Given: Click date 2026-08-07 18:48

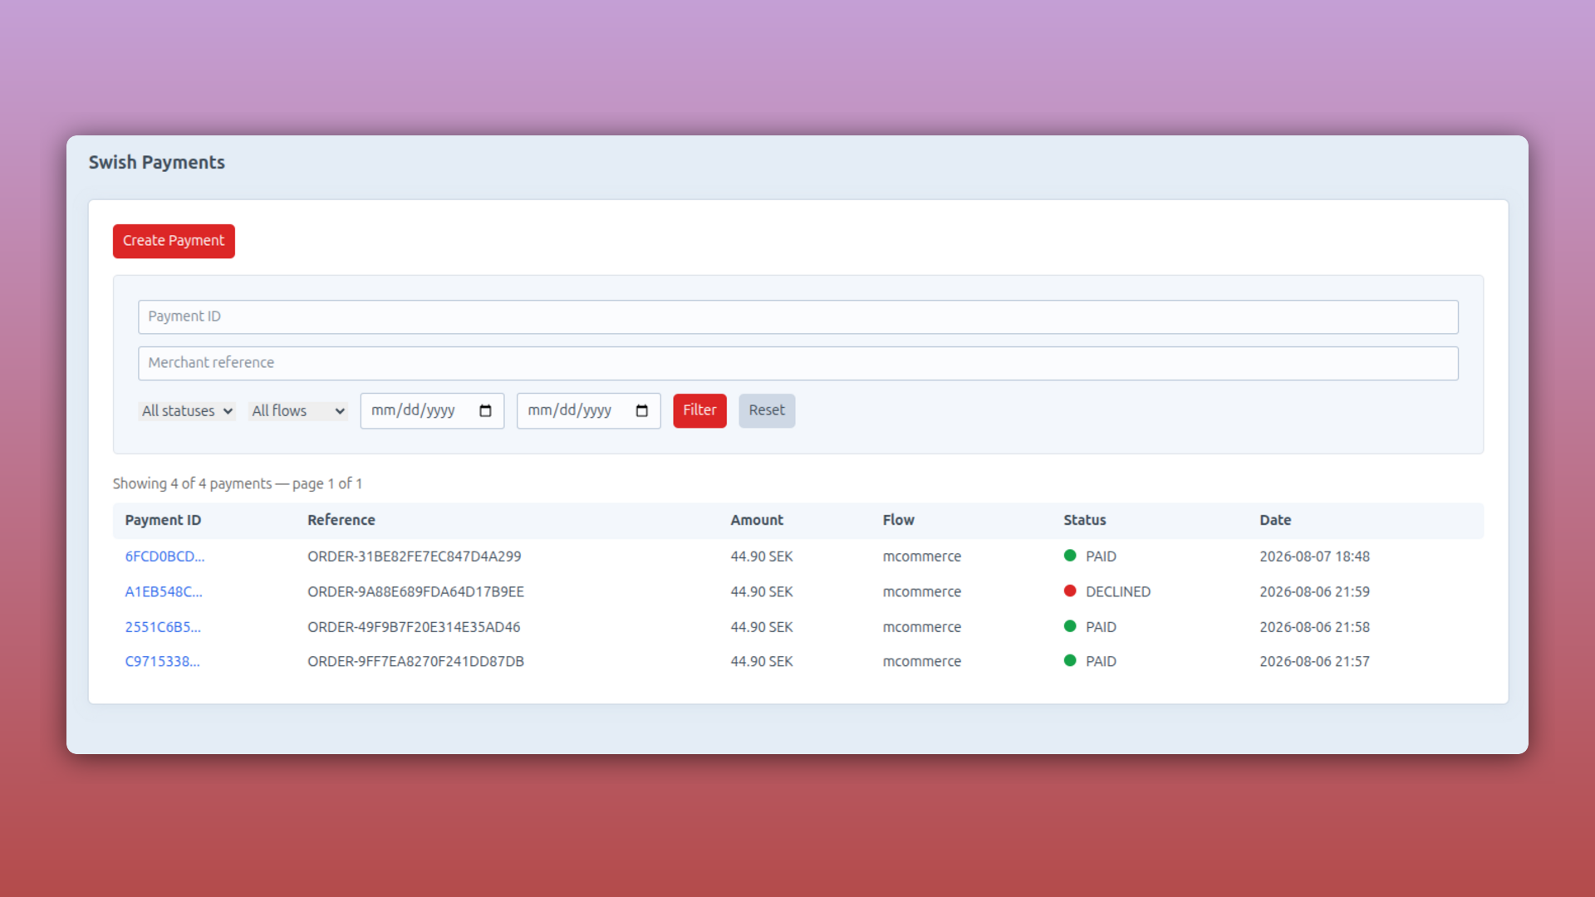Looking at the screenshot, I should [1314, 556].
